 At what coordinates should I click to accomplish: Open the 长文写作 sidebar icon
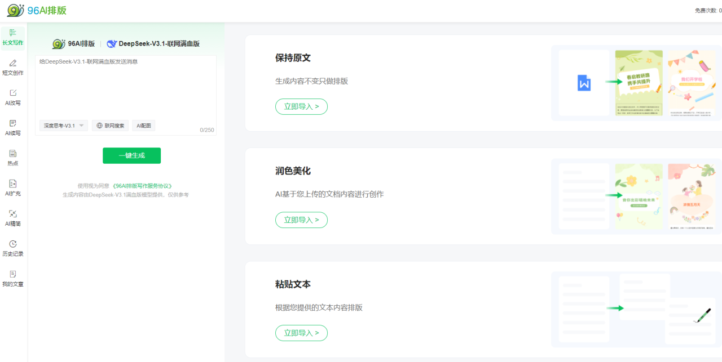13,33
